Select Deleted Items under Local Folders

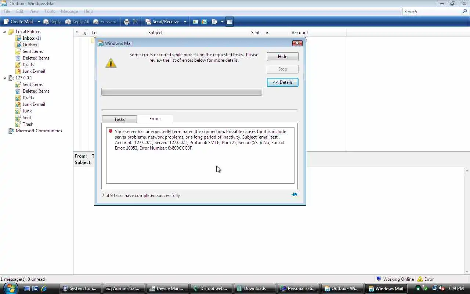pos(32,58)
